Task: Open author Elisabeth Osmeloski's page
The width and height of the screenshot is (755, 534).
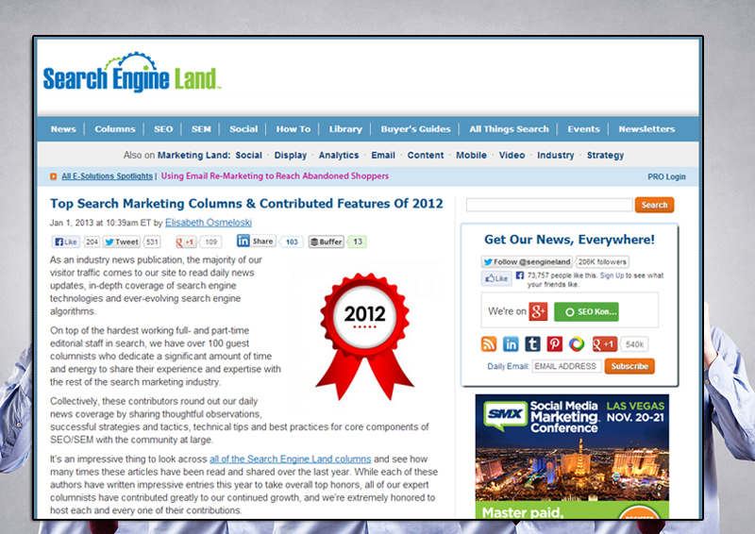Action: pos(208,223)
